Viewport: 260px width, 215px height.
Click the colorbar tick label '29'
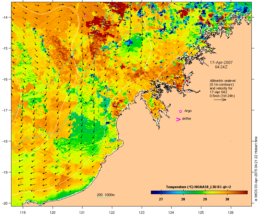pyautogui.click(x=205, y=199)
